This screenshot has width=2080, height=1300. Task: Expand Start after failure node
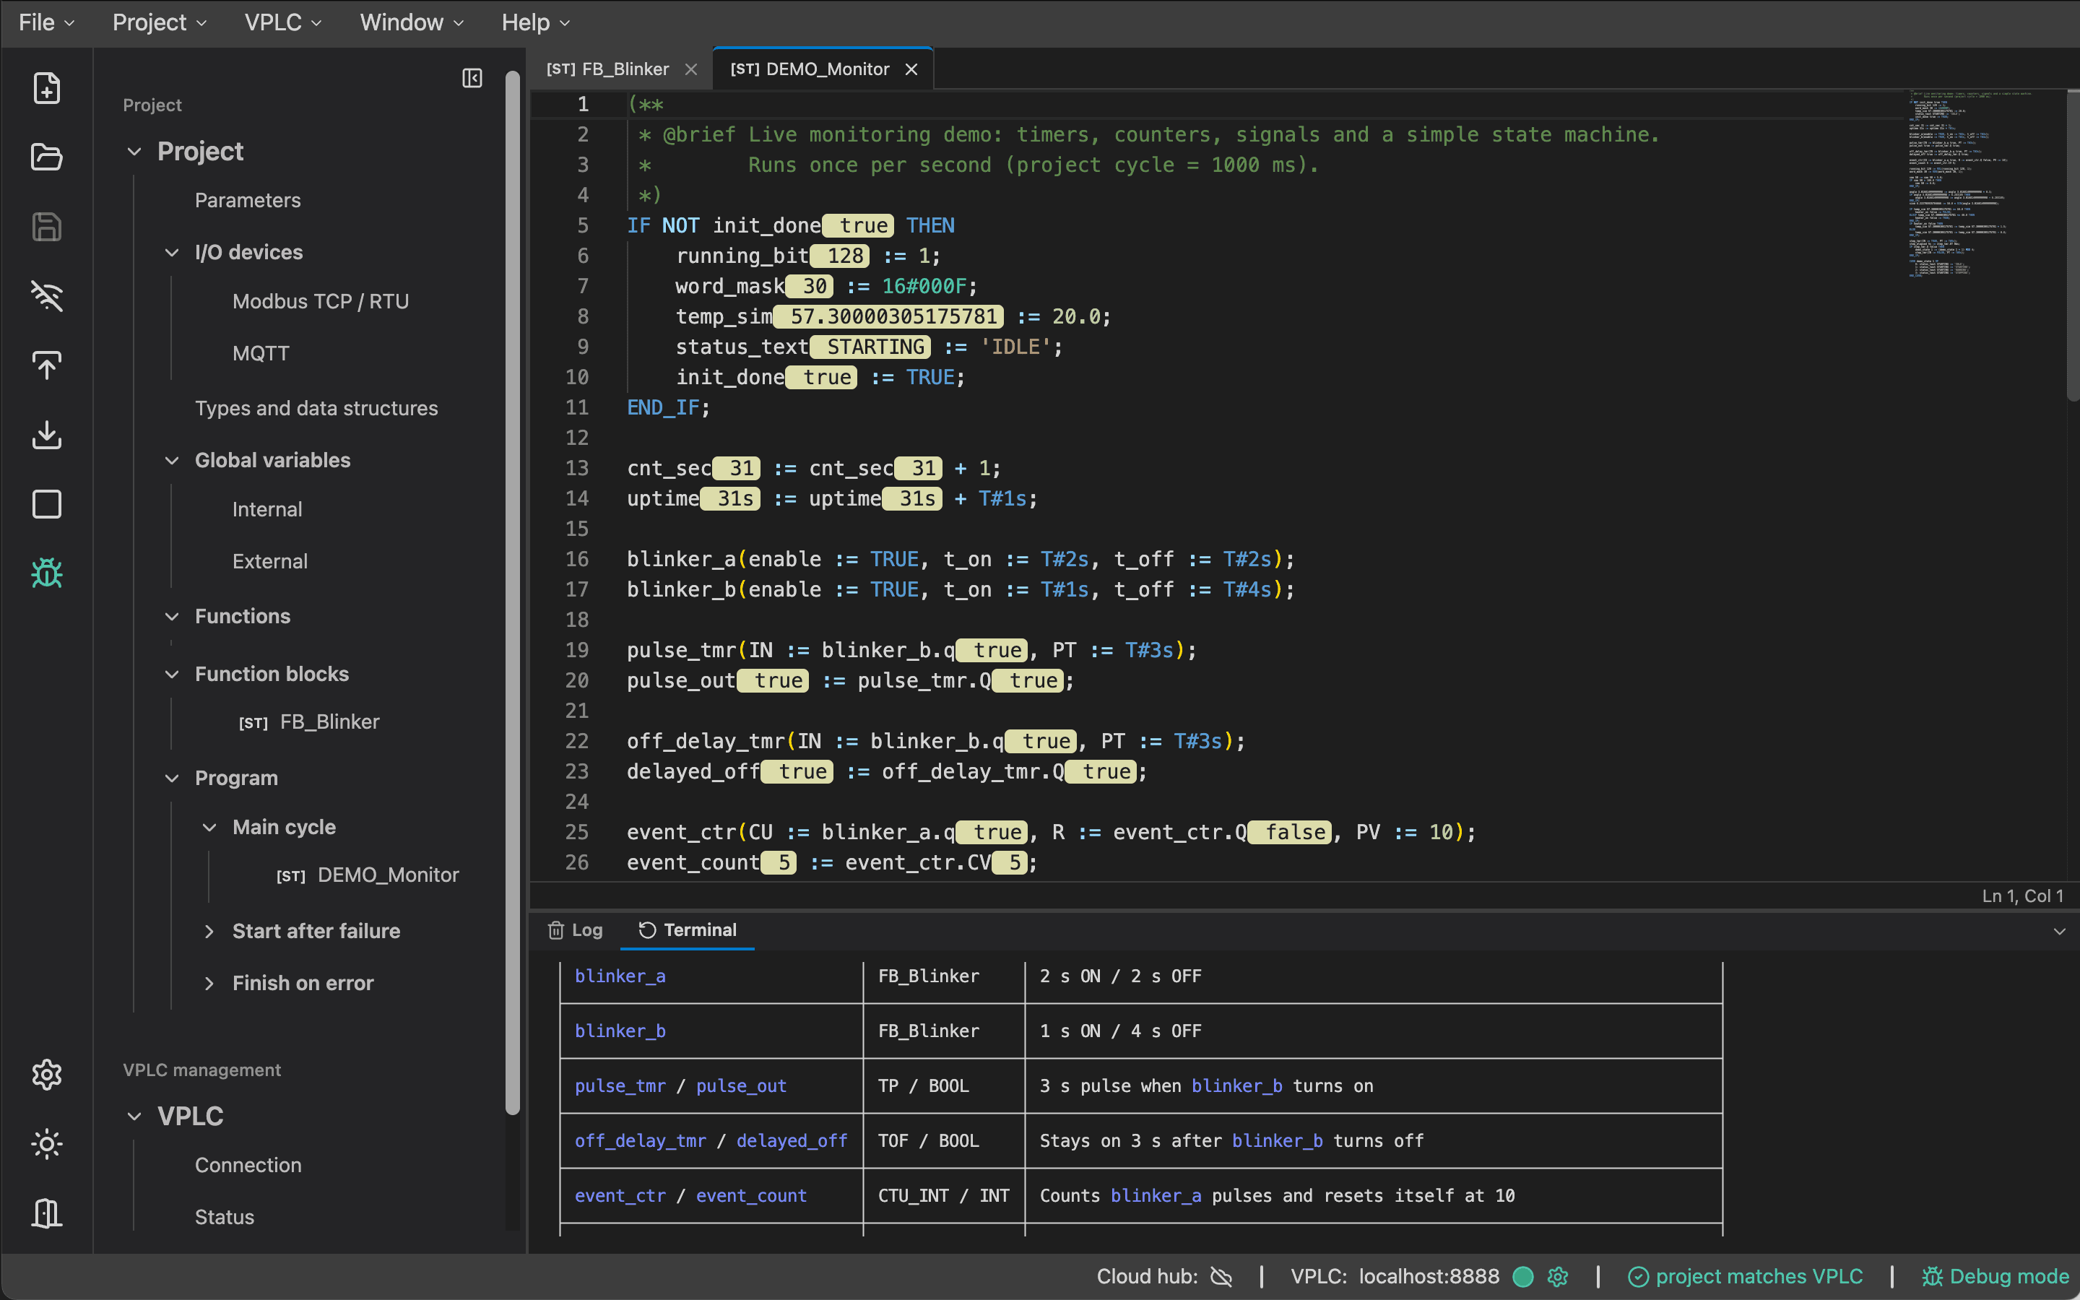[209, 931]
